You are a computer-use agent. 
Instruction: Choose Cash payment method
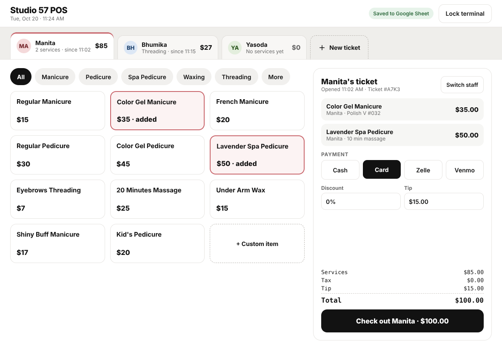pos(340,170)
